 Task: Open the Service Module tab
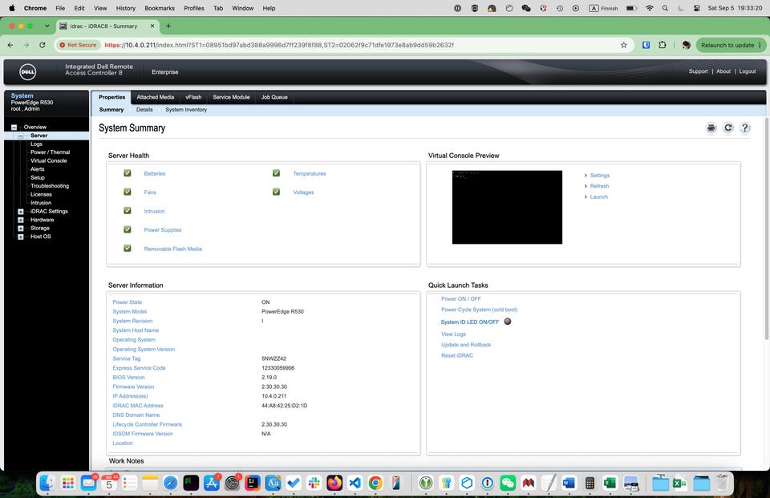tap(231, 97)
